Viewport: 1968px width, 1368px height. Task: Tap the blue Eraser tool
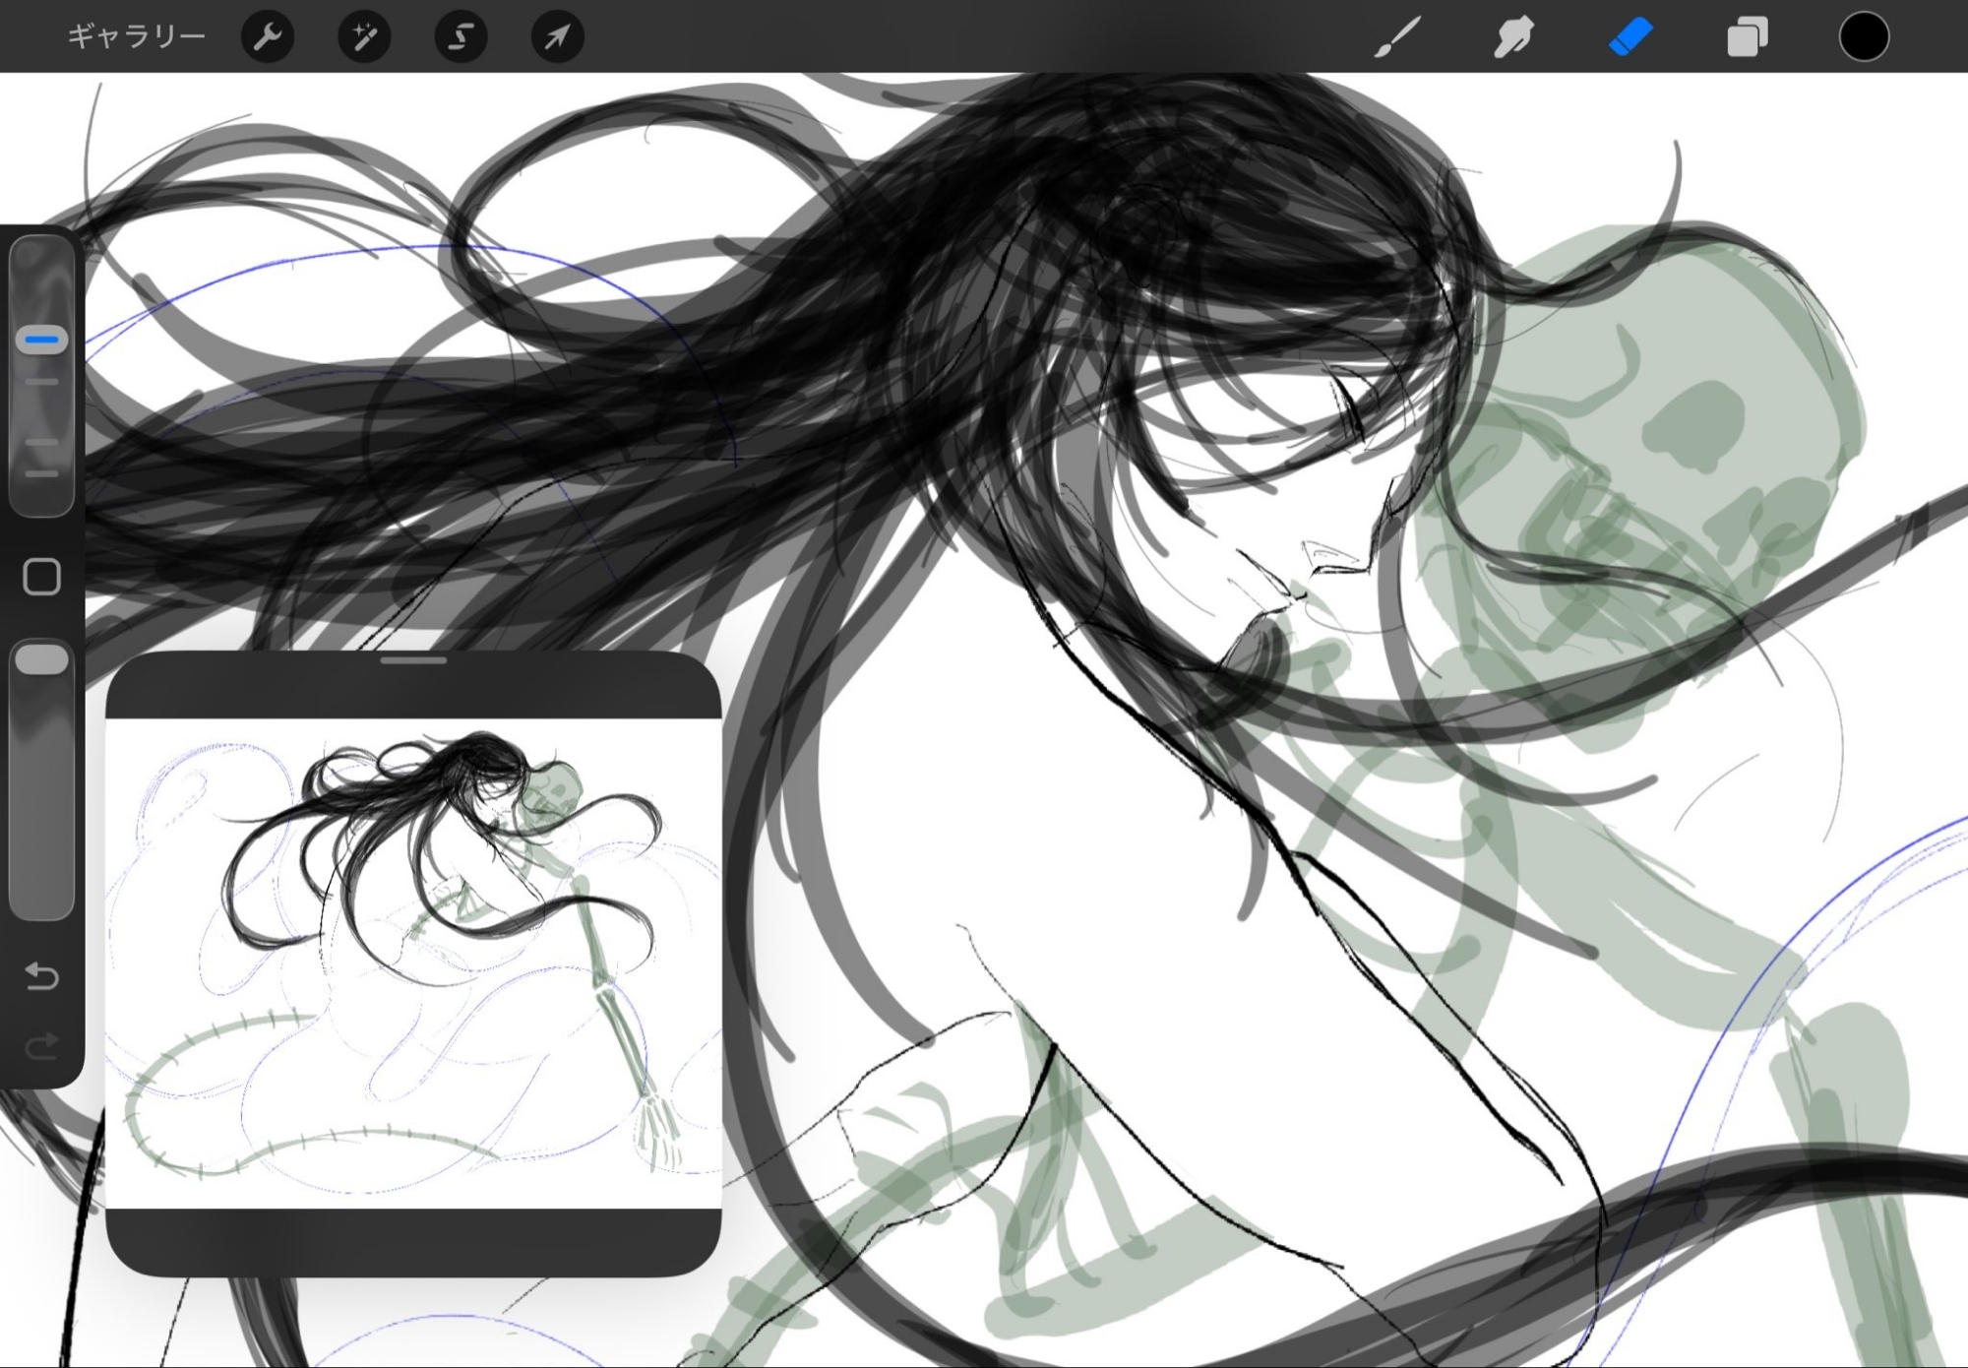(1630, 37)
